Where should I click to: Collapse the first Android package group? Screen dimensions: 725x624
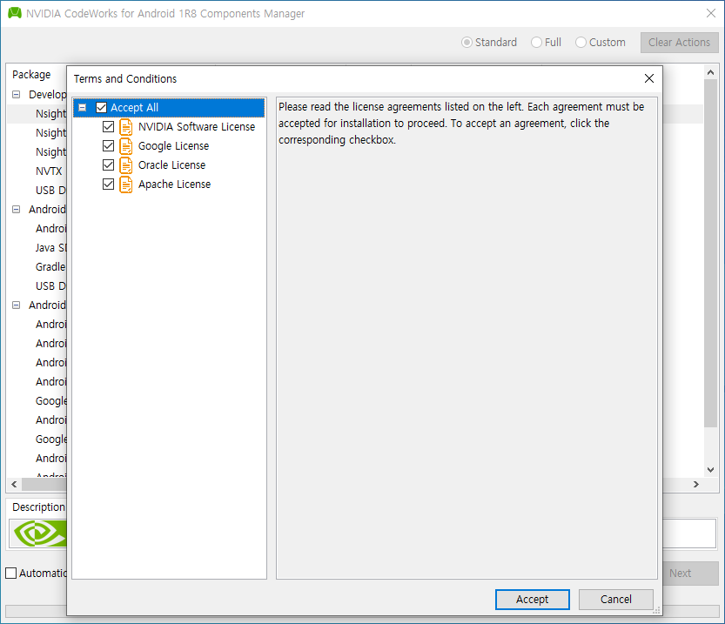tap(17, 210)
